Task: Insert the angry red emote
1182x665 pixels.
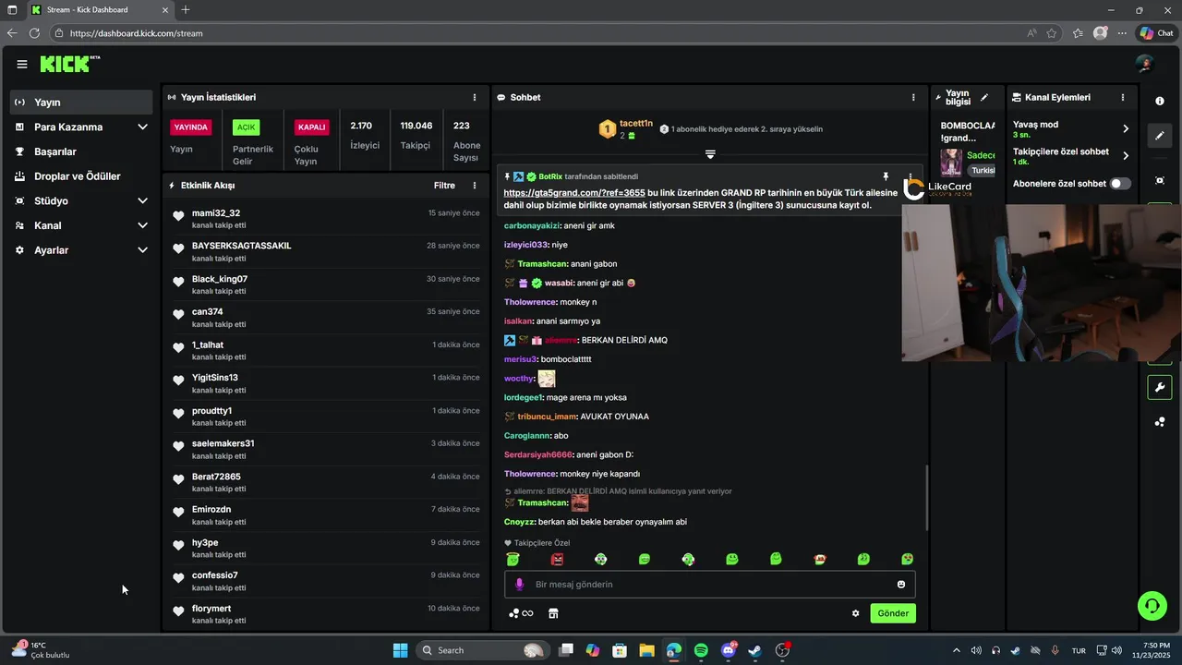Action: 557,559
